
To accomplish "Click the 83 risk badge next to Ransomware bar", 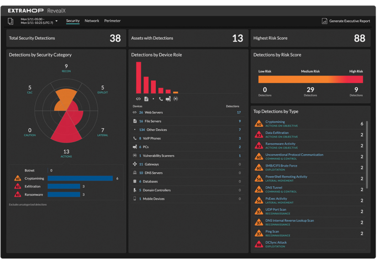I will pos(17,194).
